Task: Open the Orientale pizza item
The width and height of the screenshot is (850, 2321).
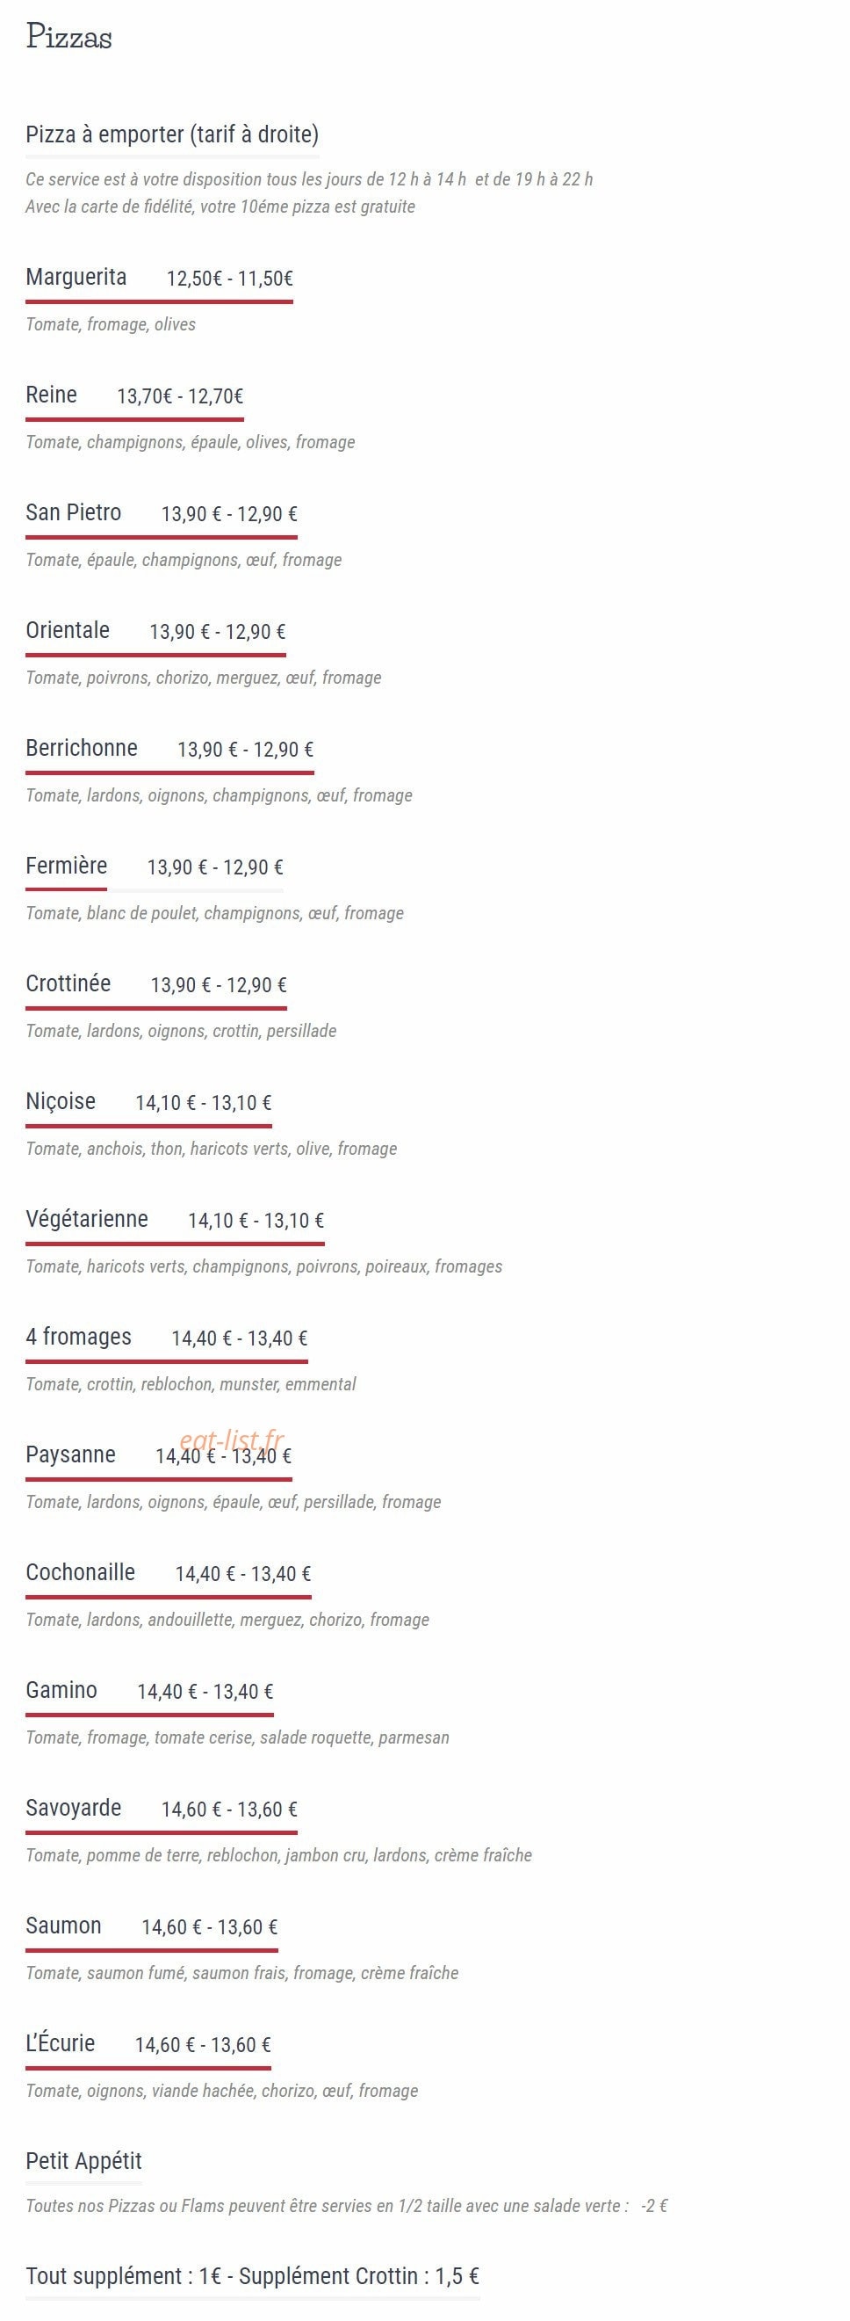Action: [x=68, y=630]
